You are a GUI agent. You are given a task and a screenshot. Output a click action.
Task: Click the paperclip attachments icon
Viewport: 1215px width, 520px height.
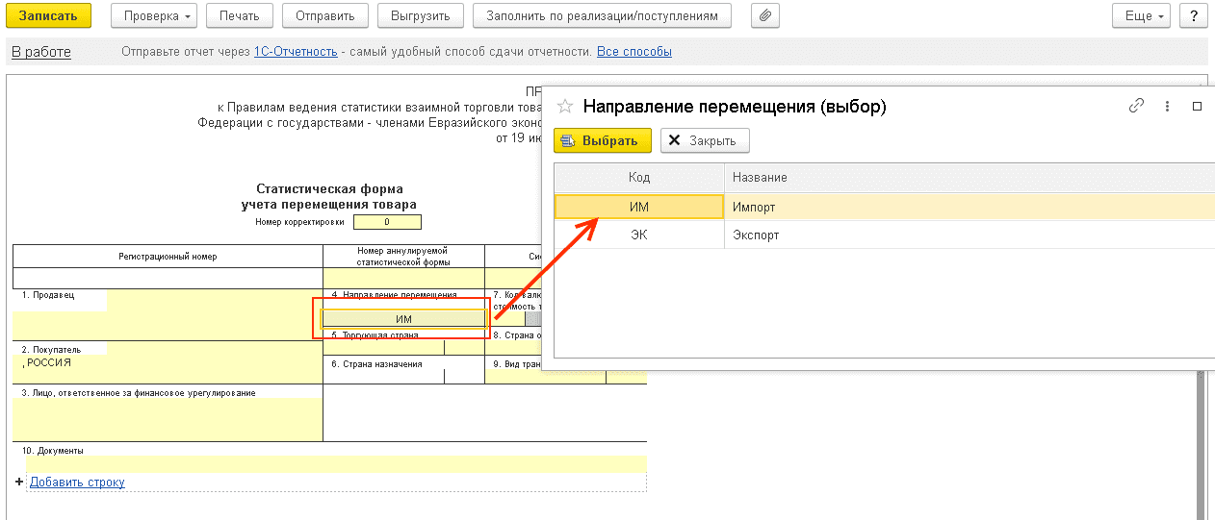pos(764,16)
